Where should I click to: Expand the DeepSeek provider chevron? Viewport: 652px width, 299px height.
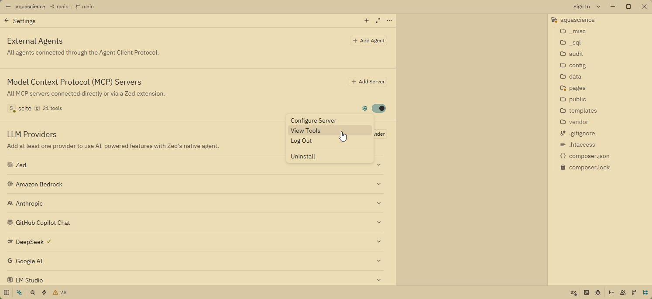click(379, 241)
